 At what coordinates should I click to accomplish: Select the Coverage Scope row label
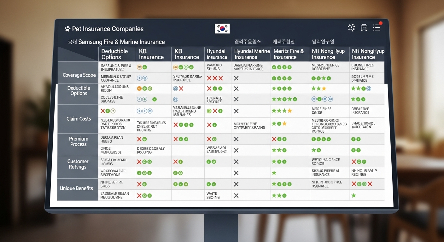79,75
